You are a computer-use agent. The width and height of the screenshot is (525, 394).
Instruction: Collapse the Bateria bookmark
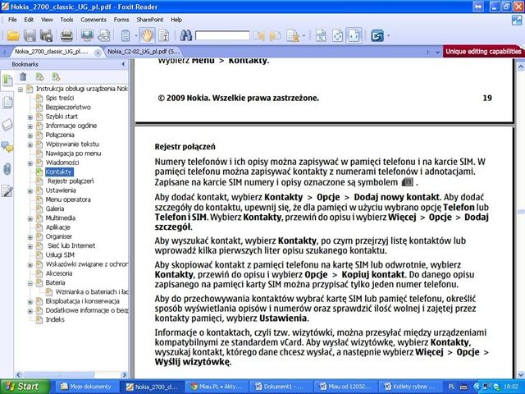click(x=30, y=283)
